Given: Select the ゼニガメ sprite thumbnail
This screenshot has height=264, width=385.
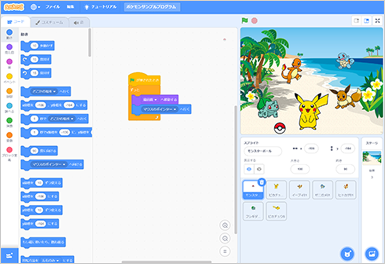Looking at the screenshot, I should pos(323,190).
